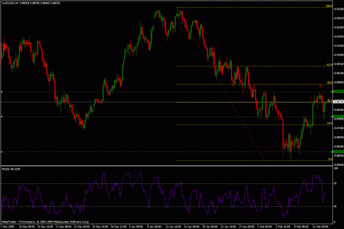
Task: Click the 7 Dec 2009 time label
Action: coord(8,227)
